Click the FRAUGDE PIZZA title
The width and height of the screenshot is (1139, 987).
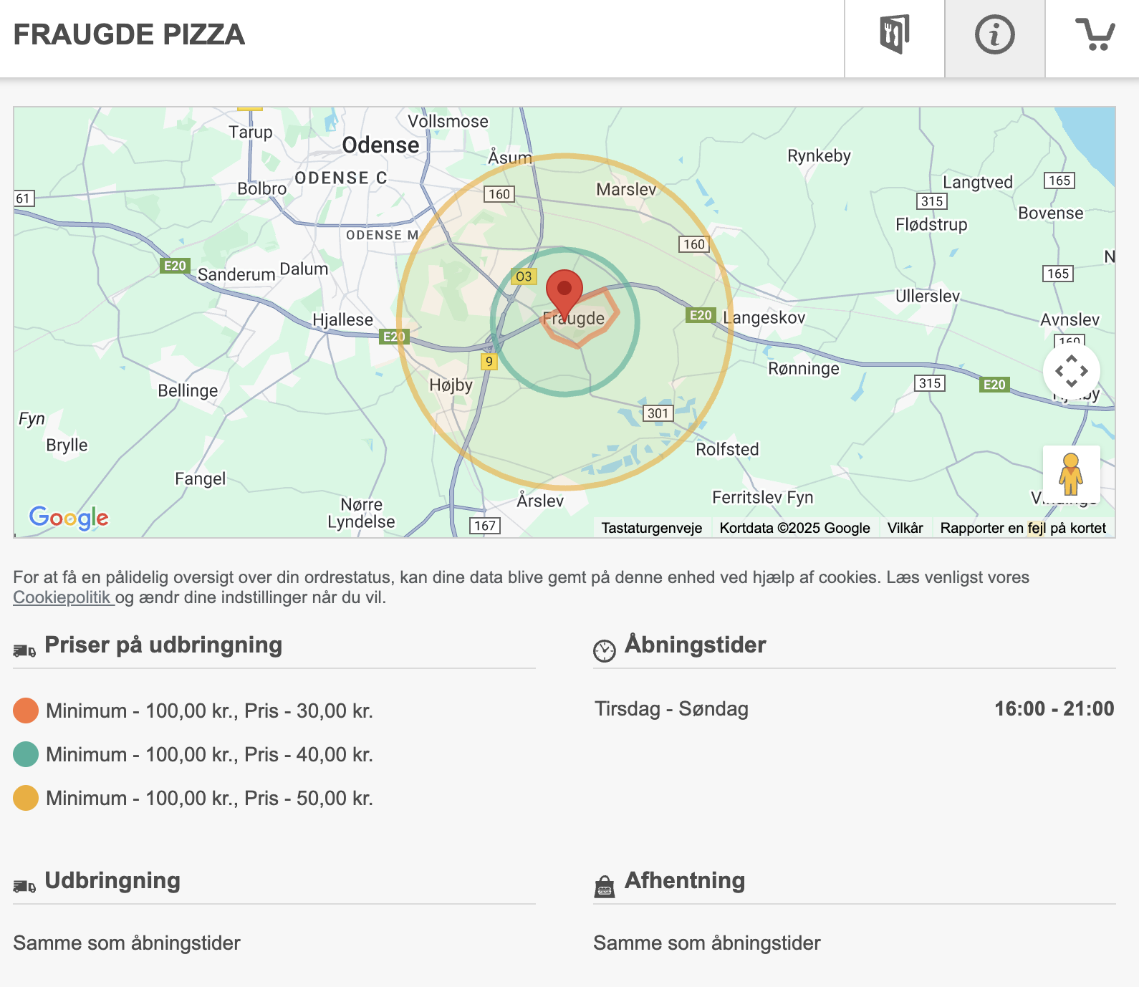click(129, 34)
